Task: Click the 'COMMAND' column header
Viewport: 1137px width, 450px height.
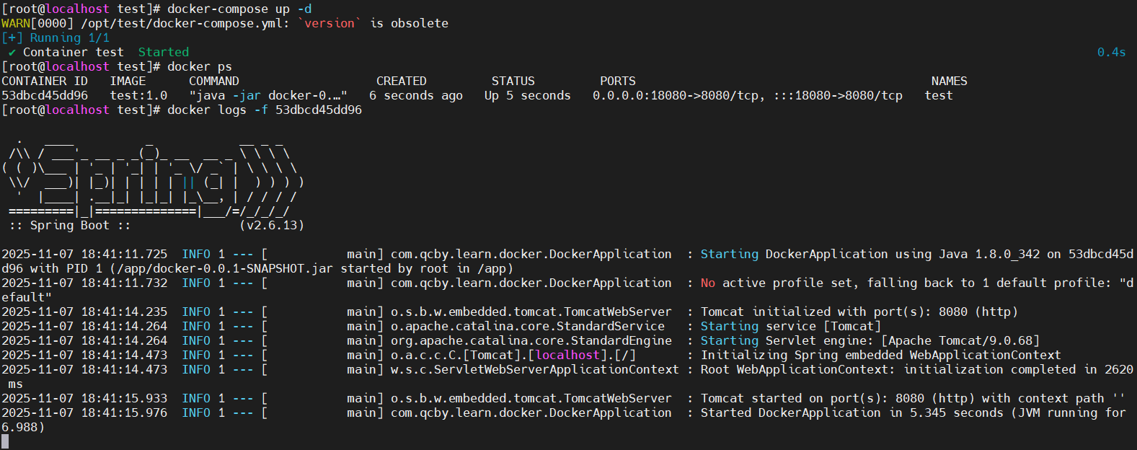Action: pos(214,81)
